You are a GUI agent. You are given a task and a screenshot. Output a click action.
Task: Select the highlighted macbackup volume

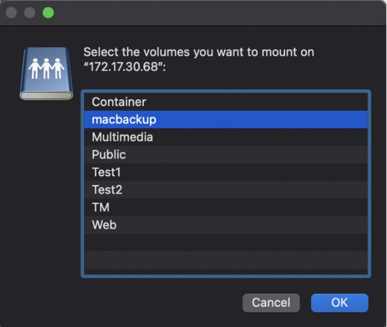tap(124, 119)
